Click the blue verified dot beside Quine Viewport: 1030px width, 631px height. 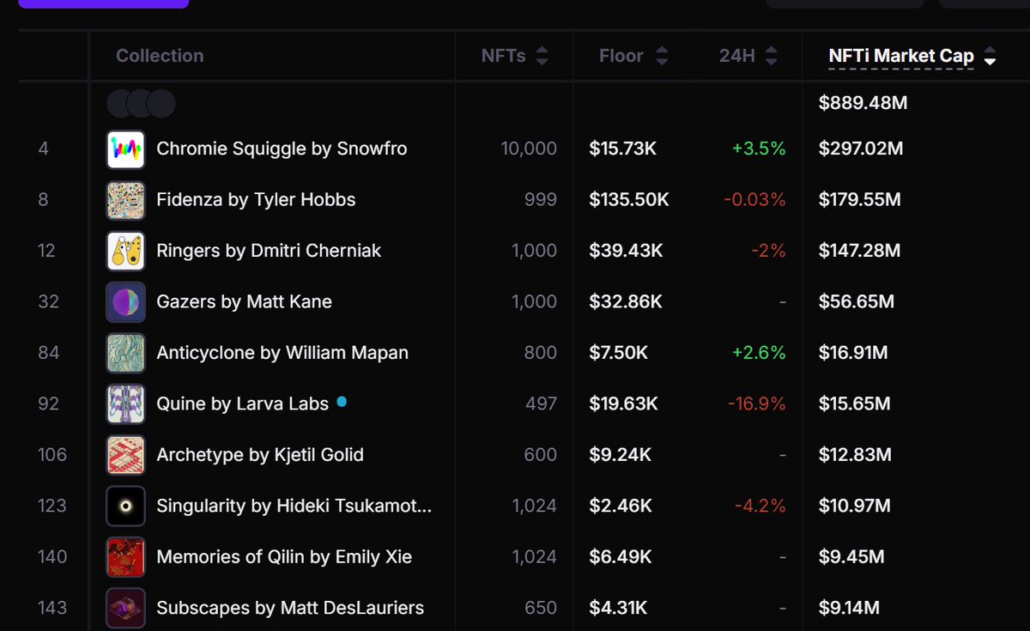click(342, 401)
